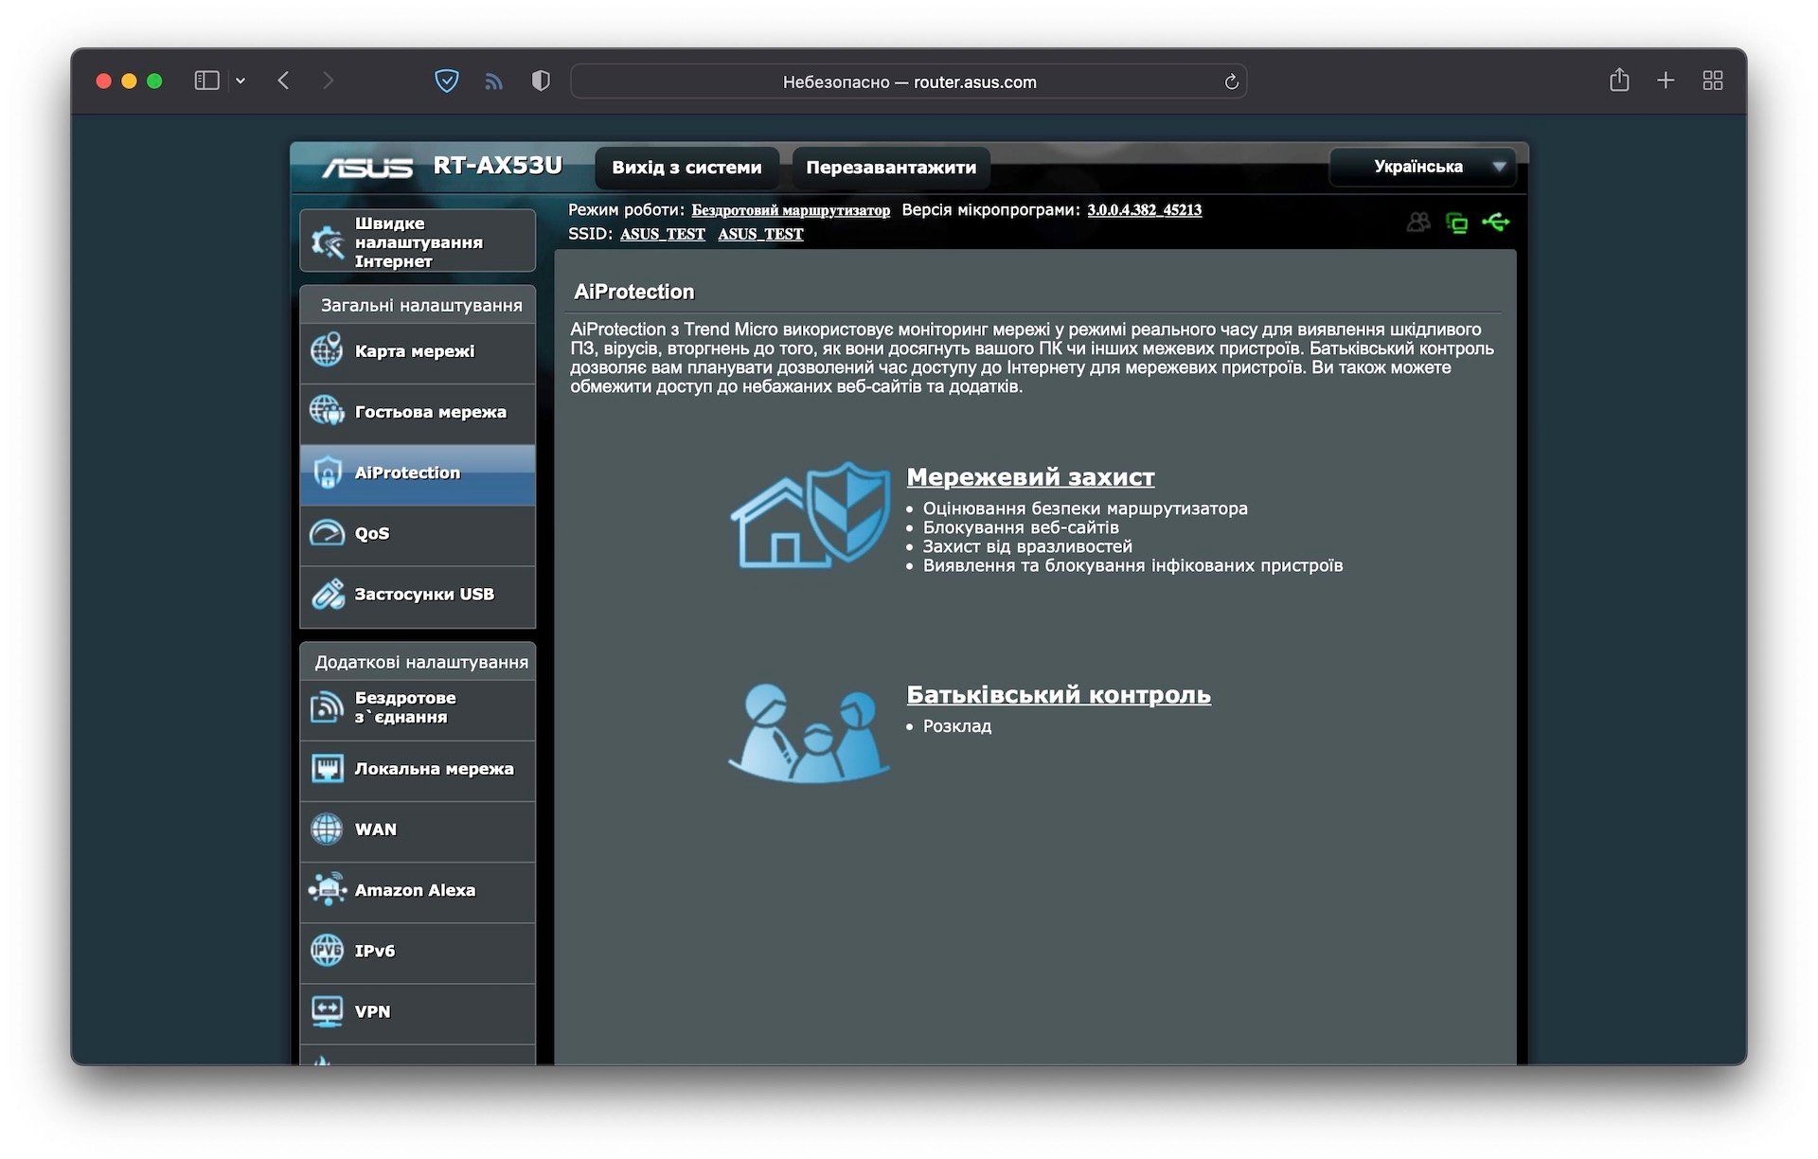Select the AiProtection menu item
Viewport: 1818px width, 1159px height.
click(x=418, y=474)
